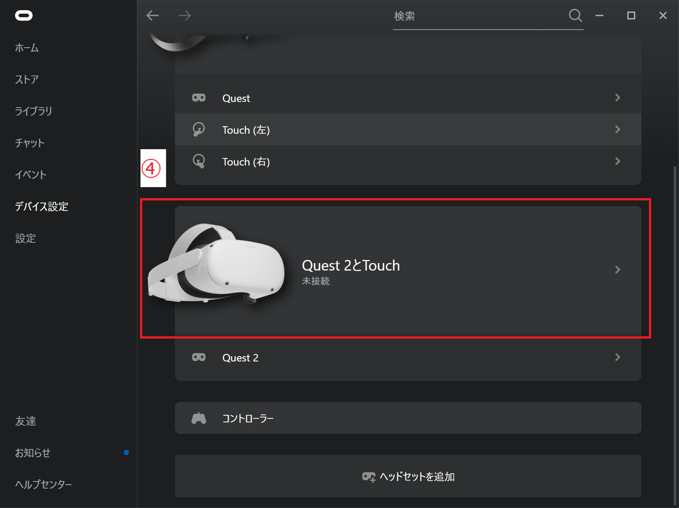
Task: Open ライブラリ in the sidebar
Action: point(33,111)
